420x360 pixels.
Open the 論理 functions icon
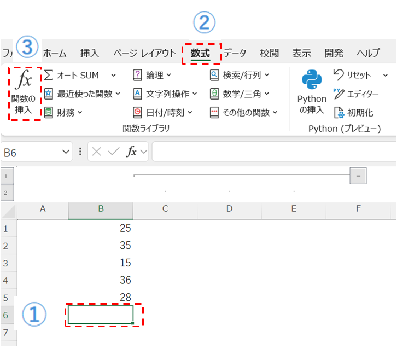pos(137,75)
